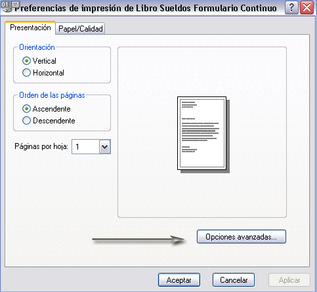The height and width of the screenshot is (292, 317).
Task: Click the arrow graphic pointing to Opciones avanzadas
Action: click(x=138, y=240)
